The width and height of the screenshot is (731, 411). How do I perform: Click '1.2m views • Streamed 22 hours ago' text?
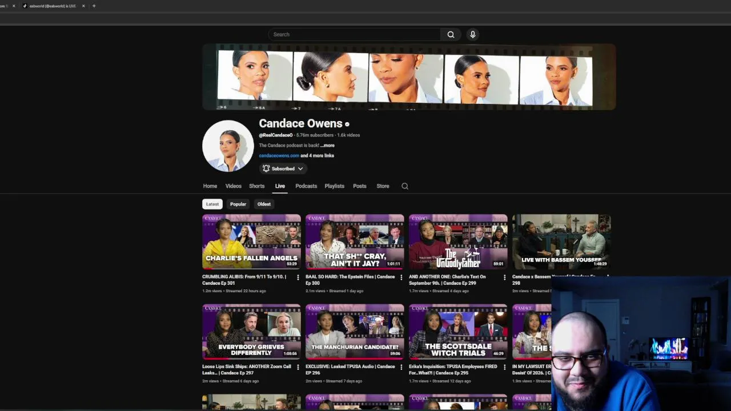tap(234, 291)
